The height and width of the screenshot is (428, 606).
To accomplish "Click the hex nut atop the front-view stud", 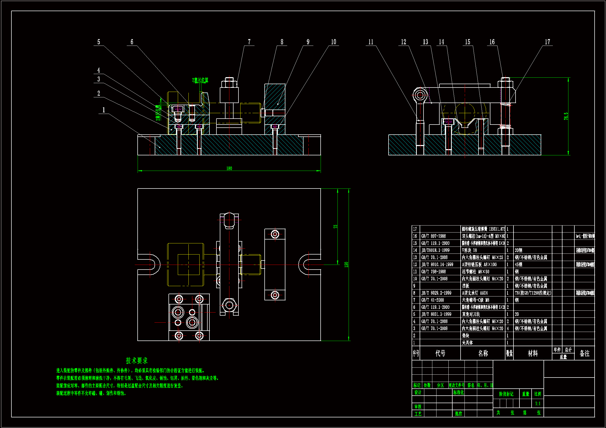I will coord(229,84).
